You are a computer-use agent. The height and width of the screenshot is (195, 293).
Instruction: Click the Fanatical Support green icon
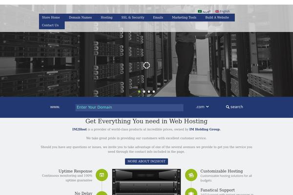191,192
